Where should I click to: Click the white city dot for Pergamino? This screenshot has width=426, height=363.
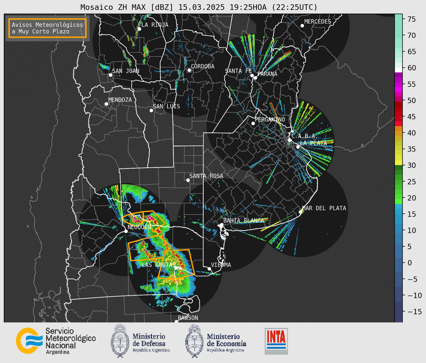253,123
